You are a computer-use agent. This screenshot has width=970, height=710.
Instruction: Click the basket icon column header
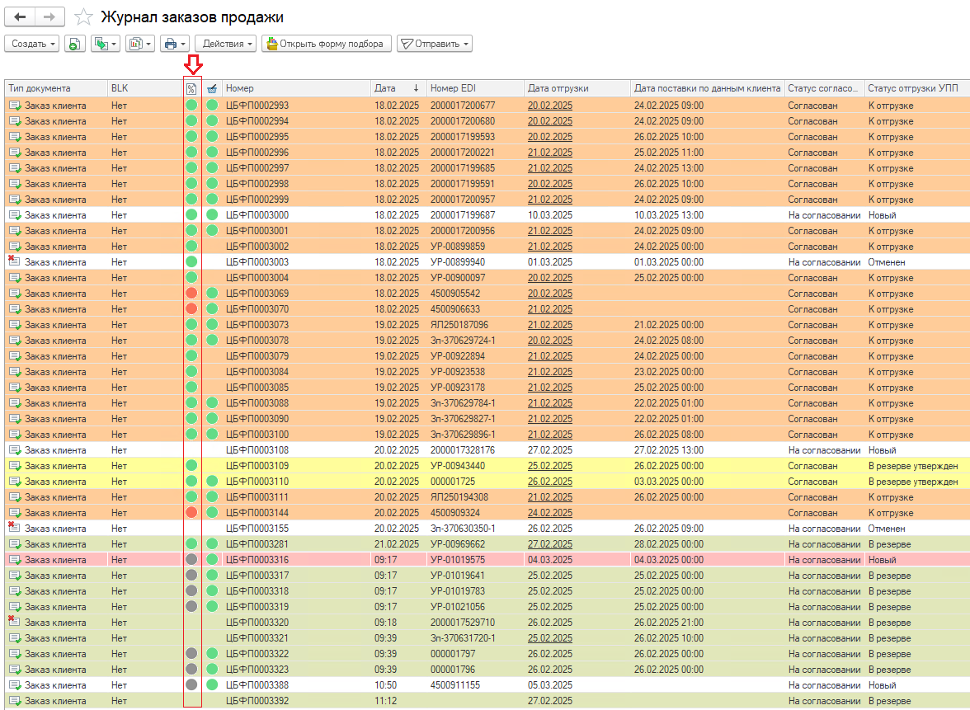[212, 88]
